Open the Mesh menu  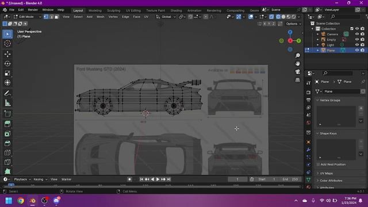[x=101, y=17]
